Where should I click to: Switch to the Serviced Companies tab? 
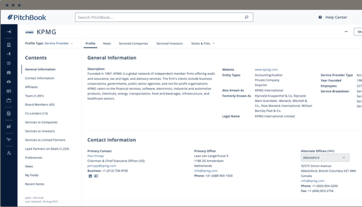coord(133,43)
